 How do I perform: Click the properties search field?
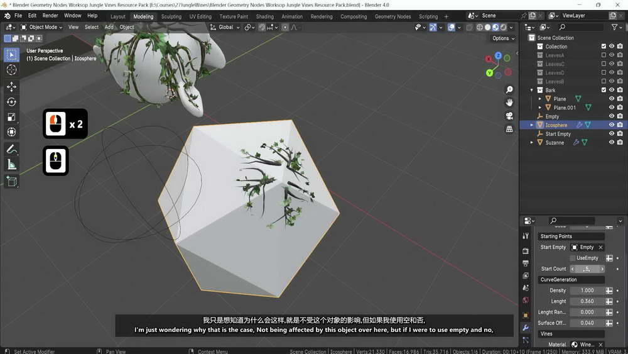click(x=571, y=221)
